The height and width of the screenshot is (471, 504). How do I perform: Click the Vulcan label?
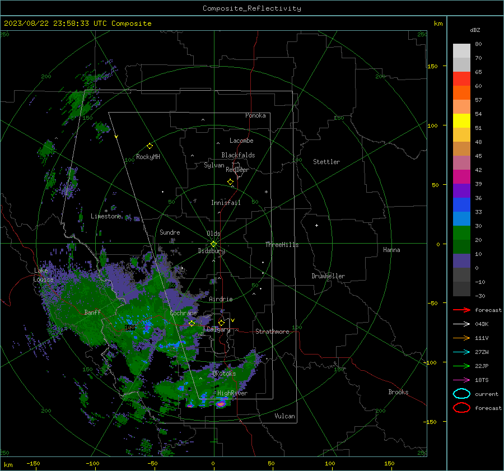(x=284, y=416)
